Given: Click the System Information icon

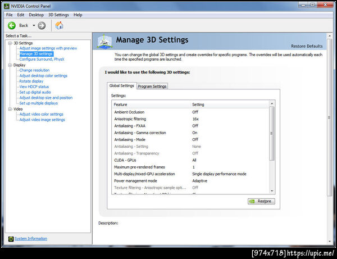Looking at the screenshot, I should [11, 239].
